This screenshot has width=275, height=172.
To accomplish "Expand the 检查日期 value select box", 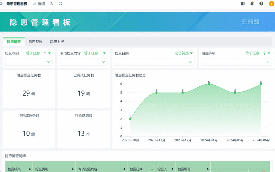I will point(155,62).
